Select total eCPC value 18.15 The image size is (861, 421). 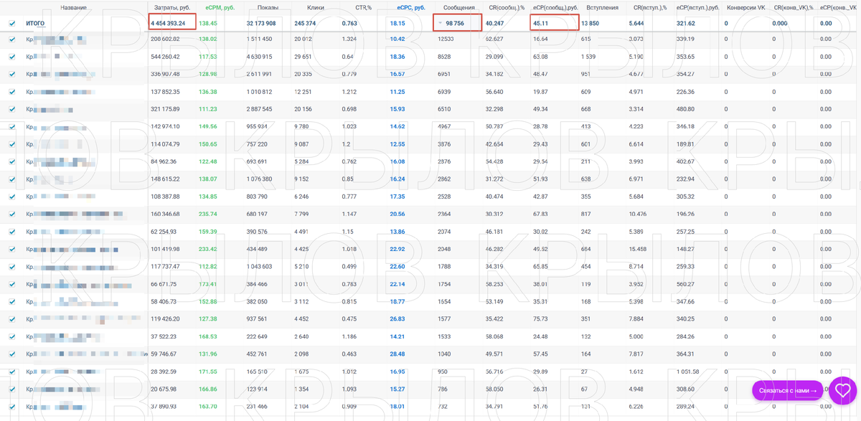397,23
